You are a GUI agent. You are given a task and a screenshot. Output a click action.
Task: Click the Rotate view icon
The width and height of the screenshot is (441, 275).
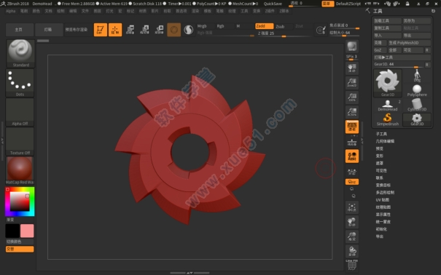[352, 251]
